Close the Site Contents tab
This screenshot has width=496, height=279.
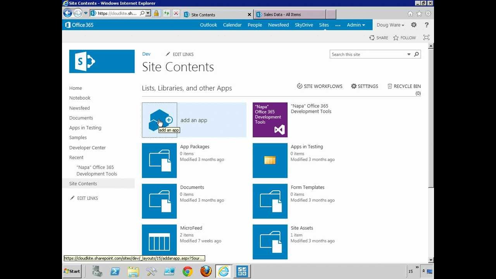point(250,15)
